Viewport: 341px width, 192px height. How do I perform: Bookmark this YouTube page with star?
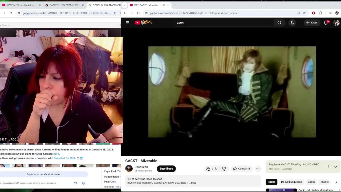pos(304,13)
